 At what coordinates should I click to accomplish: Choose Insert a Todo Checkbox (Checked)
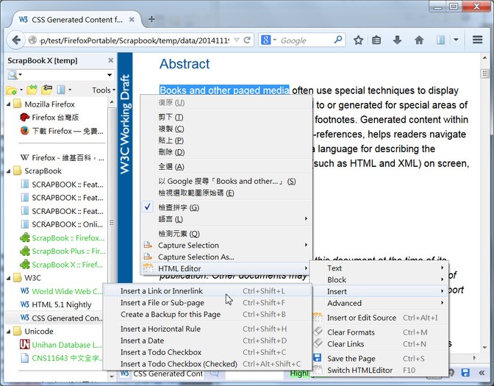(179, 364)
